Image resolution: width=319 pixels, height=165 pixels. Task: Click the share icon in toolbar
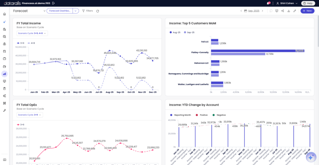coord(283,11)
